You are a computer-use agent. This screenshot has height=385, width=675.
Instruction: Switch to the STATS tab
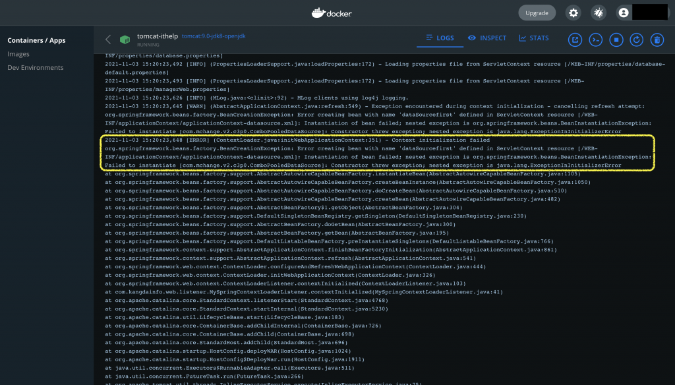click(534, 38)
